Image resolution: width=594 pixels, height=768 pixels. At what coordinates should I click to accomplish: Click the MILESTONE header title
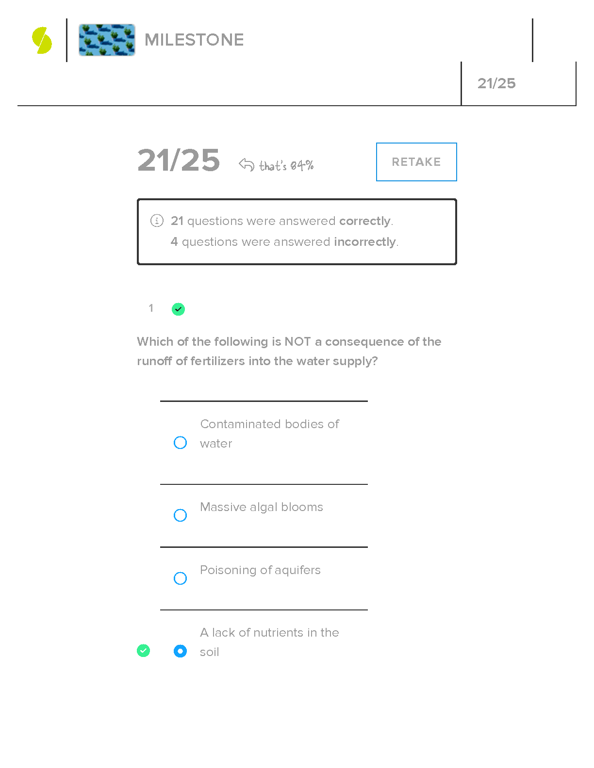(x=194, y=40)
